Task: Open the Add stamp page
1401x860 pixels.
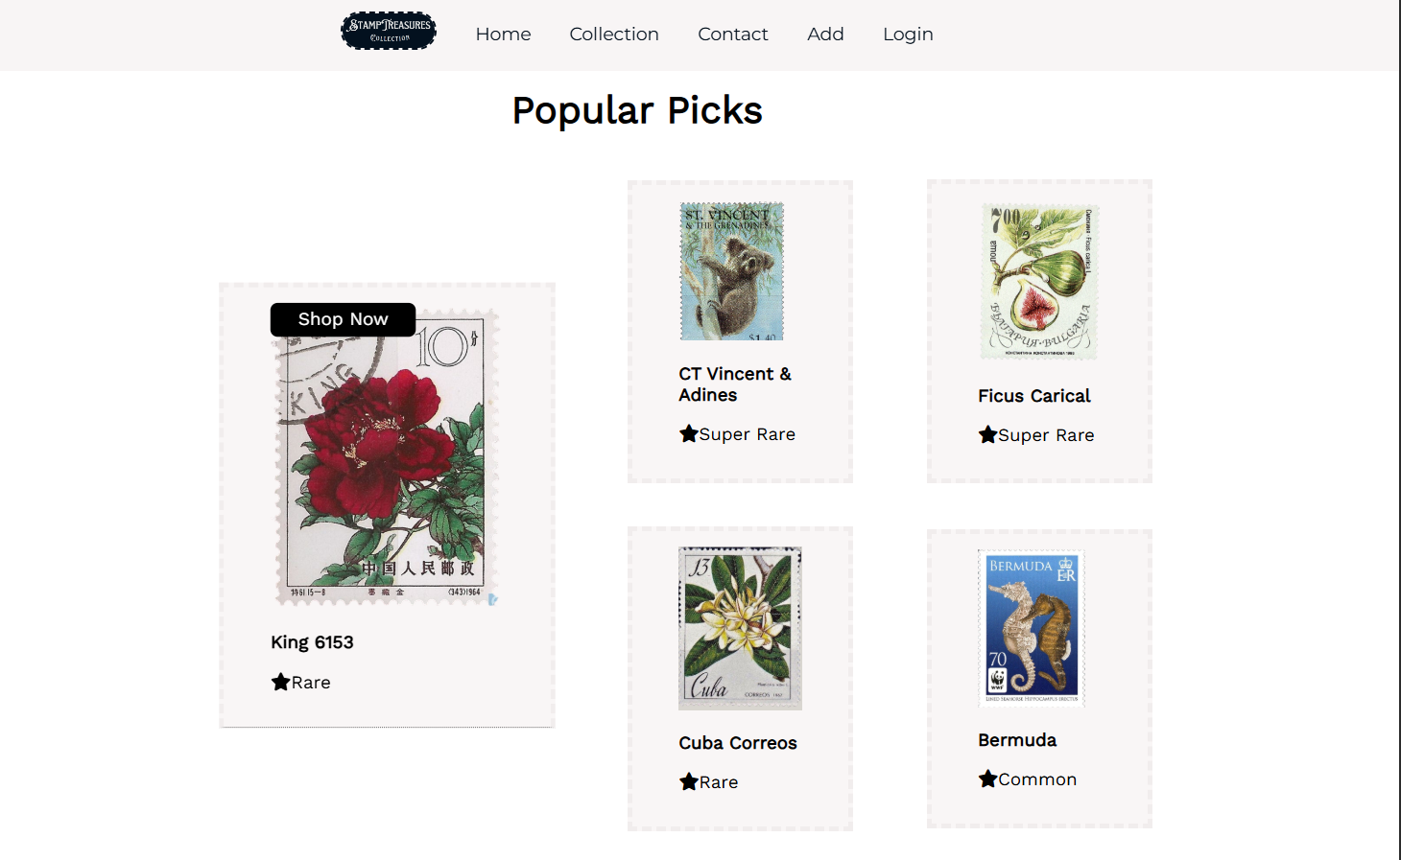Action: 825,35
